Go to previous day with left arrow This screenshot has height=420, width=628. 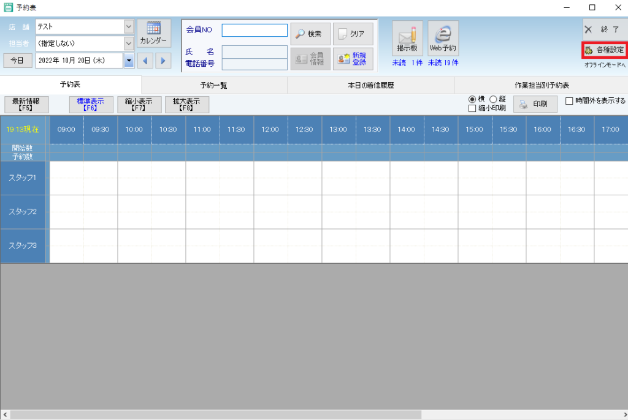click(x=145, y=60)
